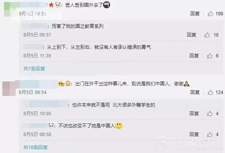Like the 09:58 reply with smiley
Image resolution: width=225 pixels, height=153 pixels.
210,134
